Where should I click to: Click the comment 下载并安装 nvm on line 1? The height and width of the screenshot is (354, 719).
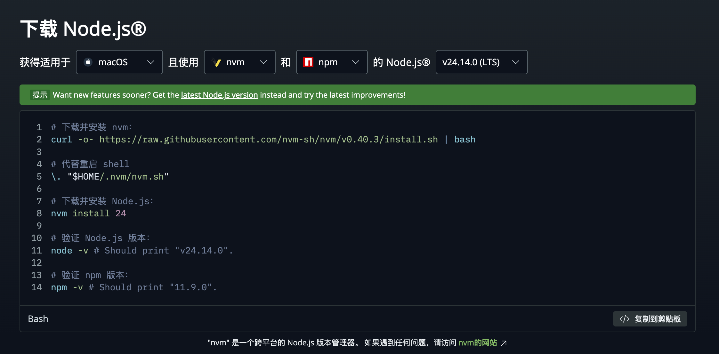point(92,127)
